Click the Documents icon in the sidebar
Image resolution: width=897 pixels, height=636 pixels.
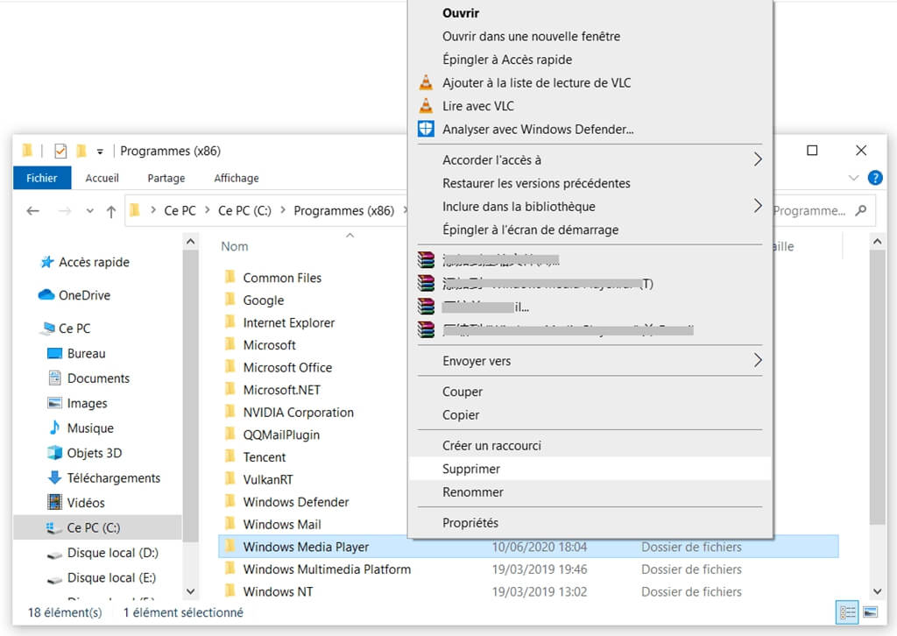pyautogui.click(x=55, y=378)
